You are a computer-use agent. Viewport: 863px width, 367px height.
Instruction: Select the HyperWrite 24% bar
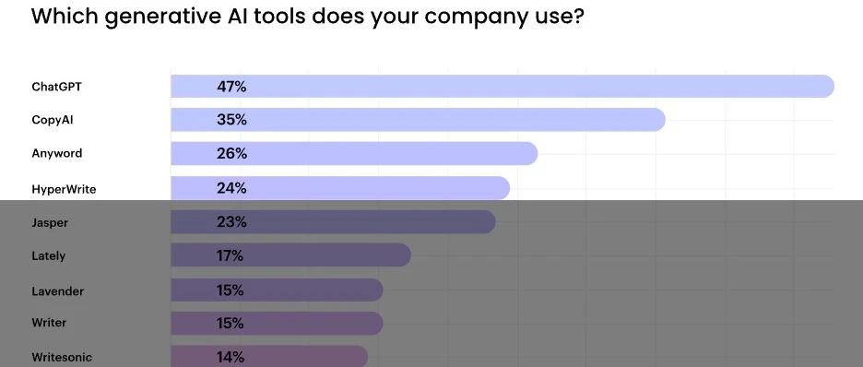click(x=340, y=188)
